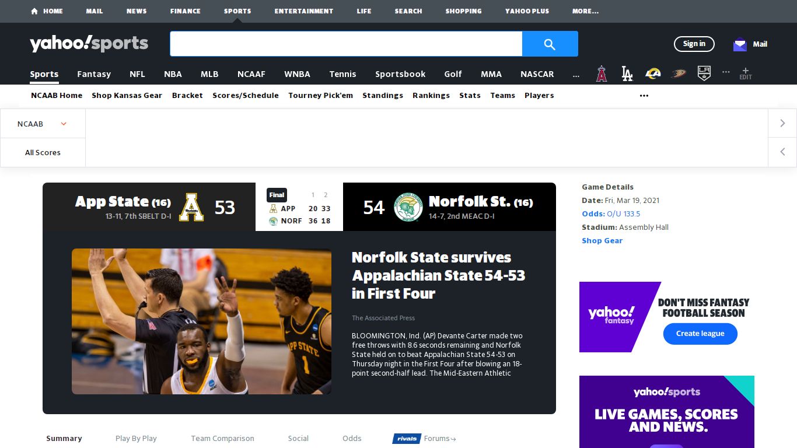
Task: Click the plus EDIT teams icon
Action: click(746, 73)
